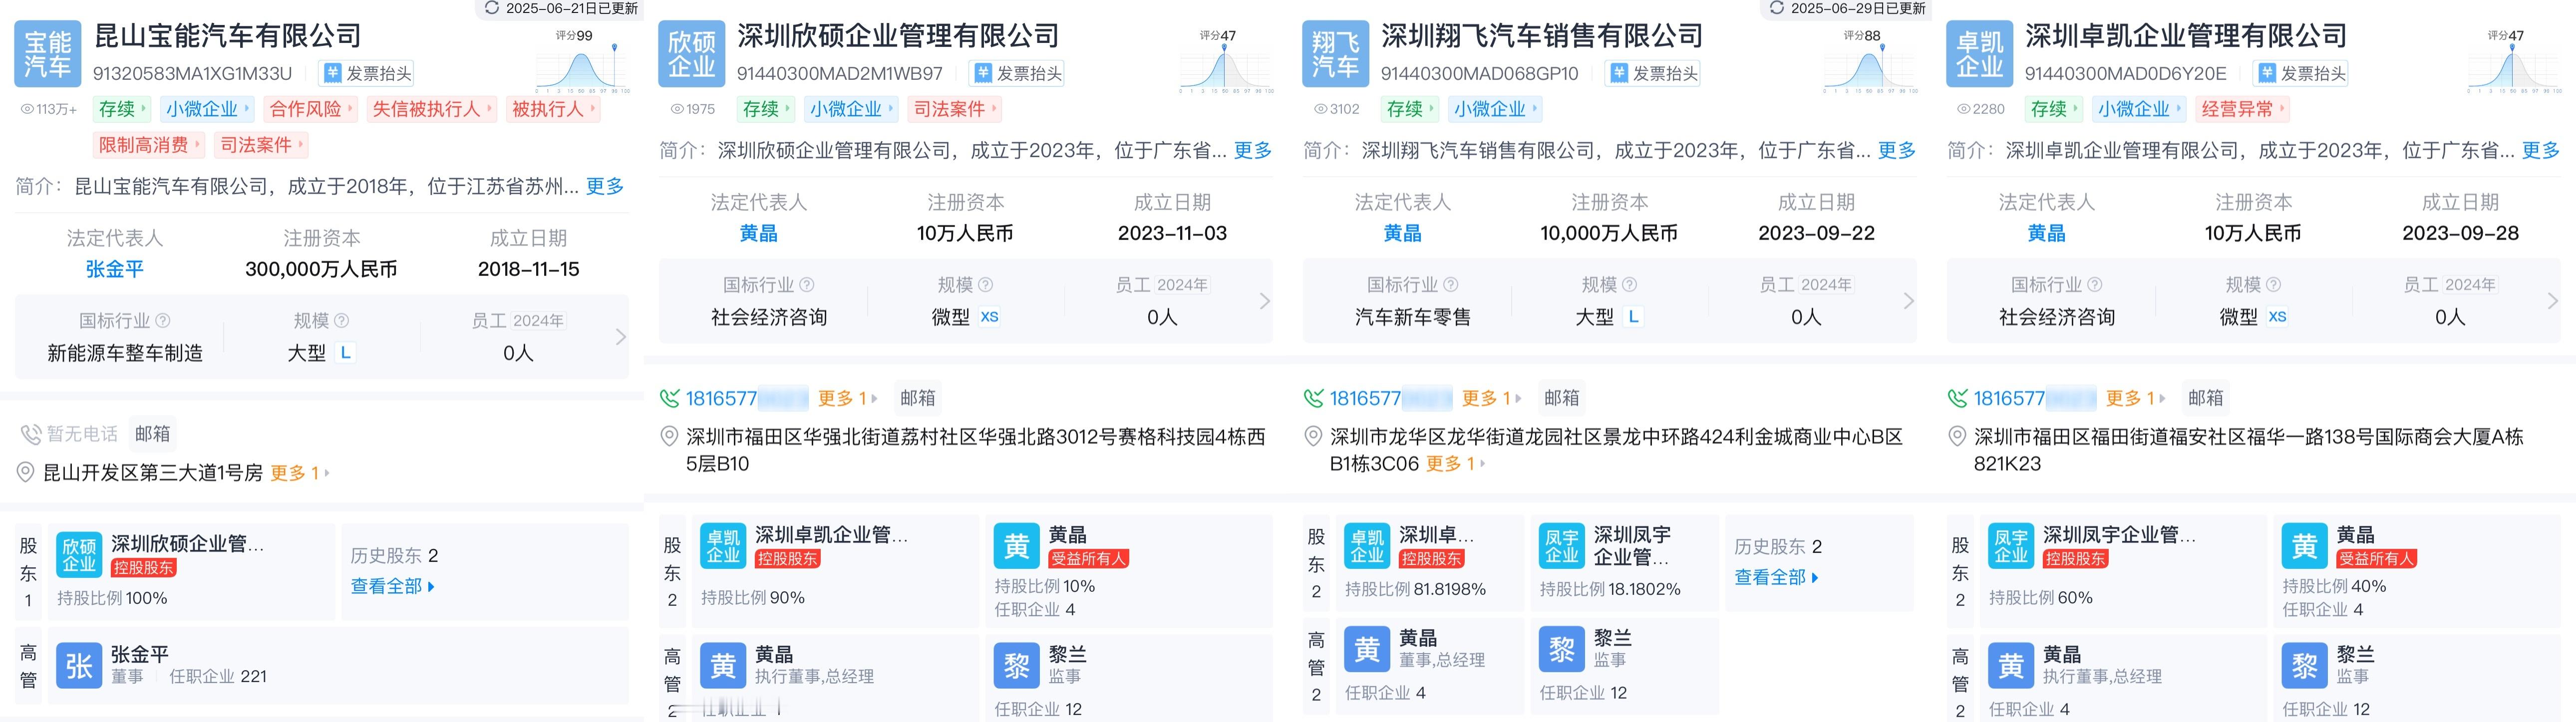The height and width of the screenshot is (722, 2576).
Task: Open the 评分88 score chart
Action: [x=1872, y=62]
